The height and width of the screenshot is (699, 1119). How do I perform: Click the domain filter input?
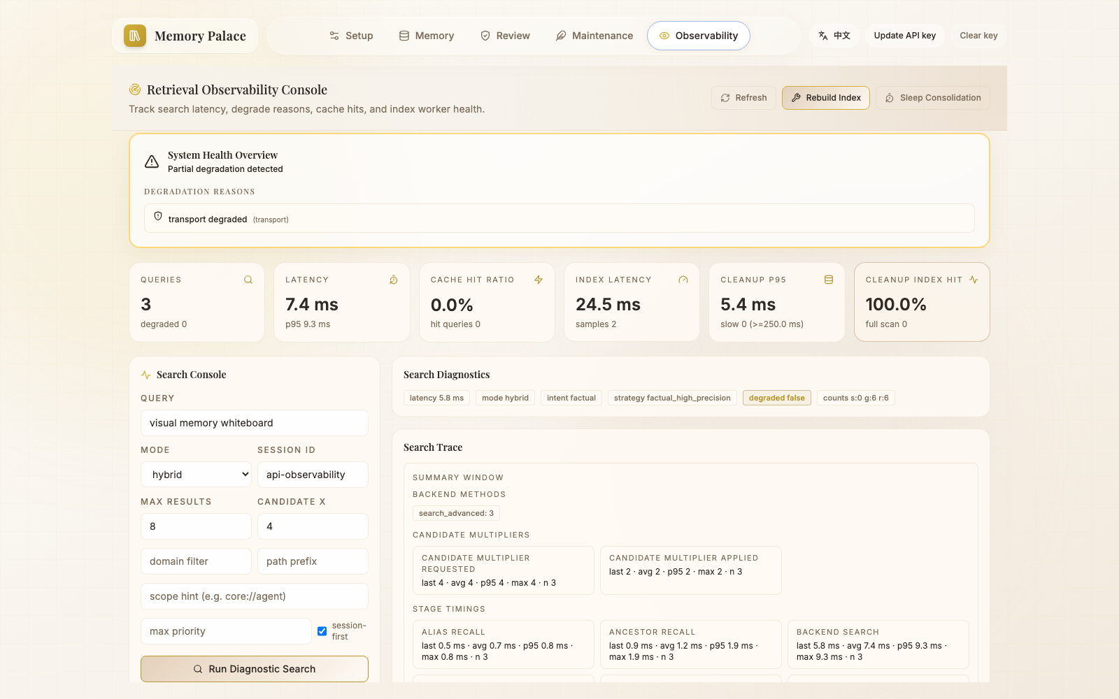[x=196, y=561]
